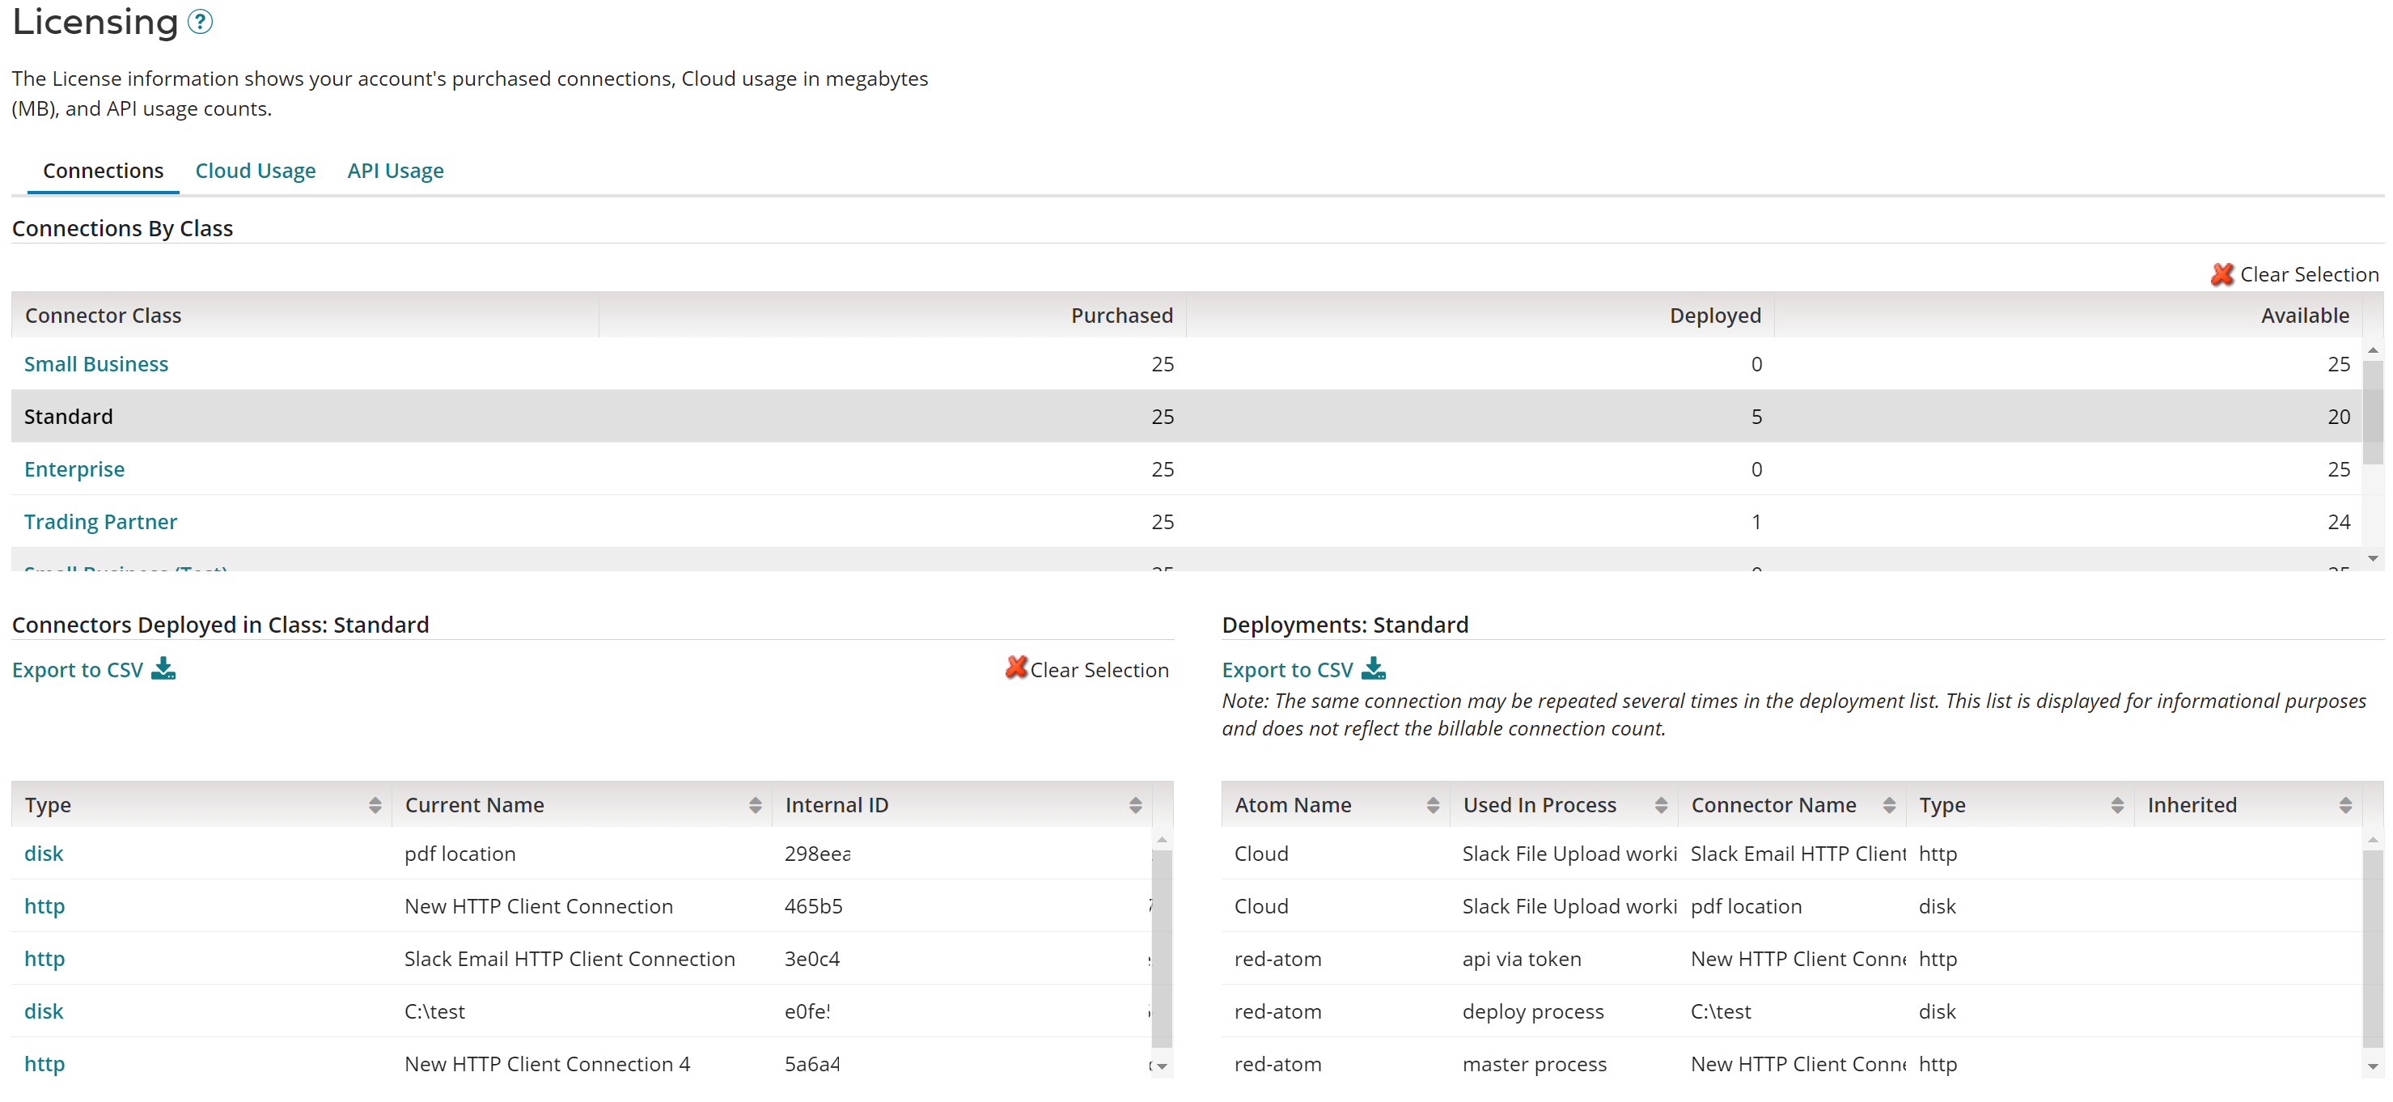The image size is (2393, 1102).
Task: Switch to the Cloud Usage tab
Action: [256, 171]
